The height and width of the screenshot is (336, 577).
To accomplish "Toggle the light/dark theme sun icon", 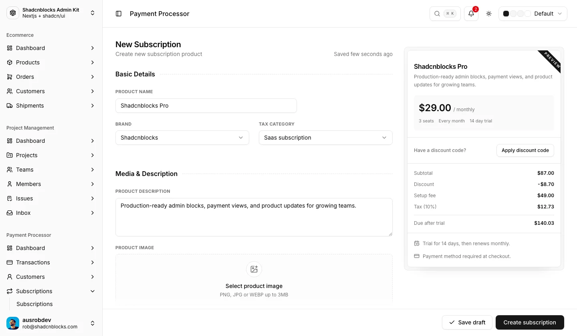I will tap(489, 14).
